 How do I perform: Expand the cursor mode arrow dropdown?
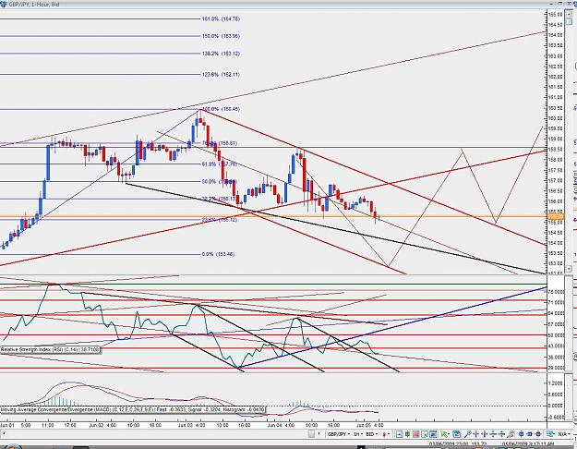pos(449,434)
